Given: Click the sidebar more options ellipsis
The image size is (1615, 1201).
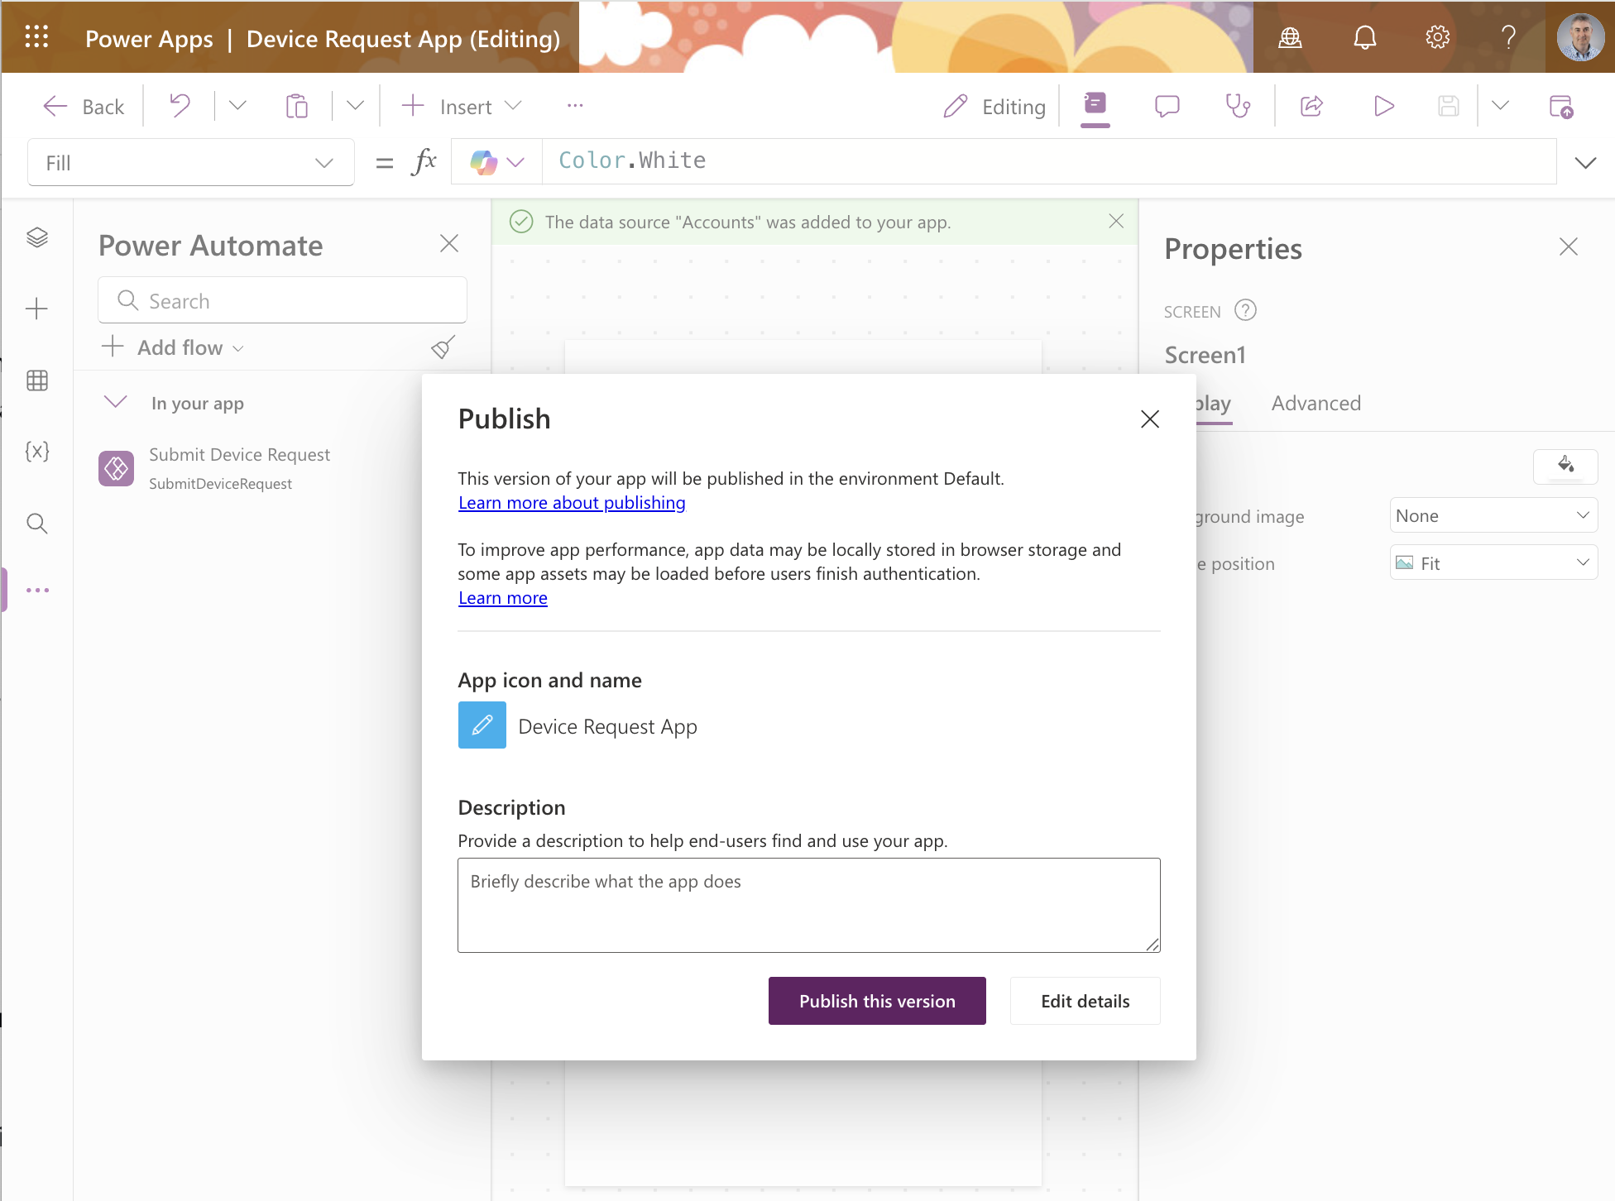Looking at the screenshot, I should click(x=37, y=591).
